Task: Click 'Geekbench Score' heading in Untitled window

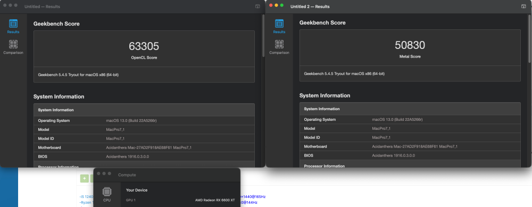Action: (x=56, y=24)
